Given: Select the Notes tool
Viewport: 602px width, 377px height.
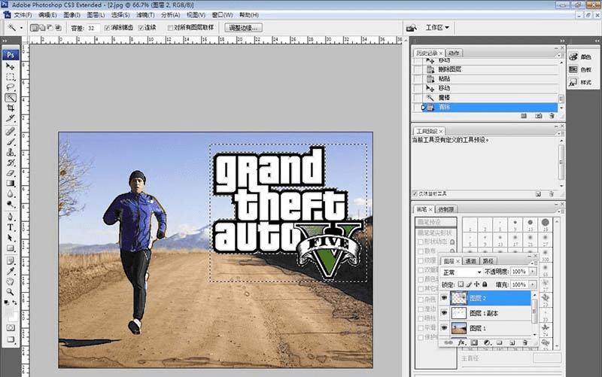Looking at the screenshot, I should (x=11, y=261).
